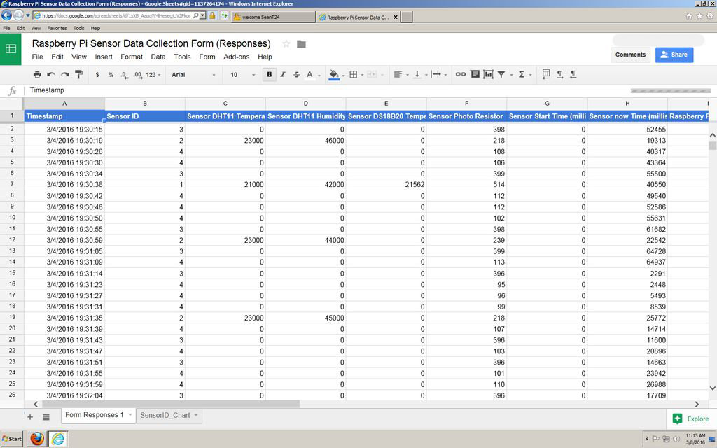
Task: Add a new sheet with plus button
Action: (x=30, y=417)
